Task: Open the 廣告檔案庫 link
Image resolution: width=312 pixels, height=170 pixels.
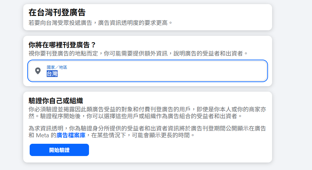Action: click(72, 135)
